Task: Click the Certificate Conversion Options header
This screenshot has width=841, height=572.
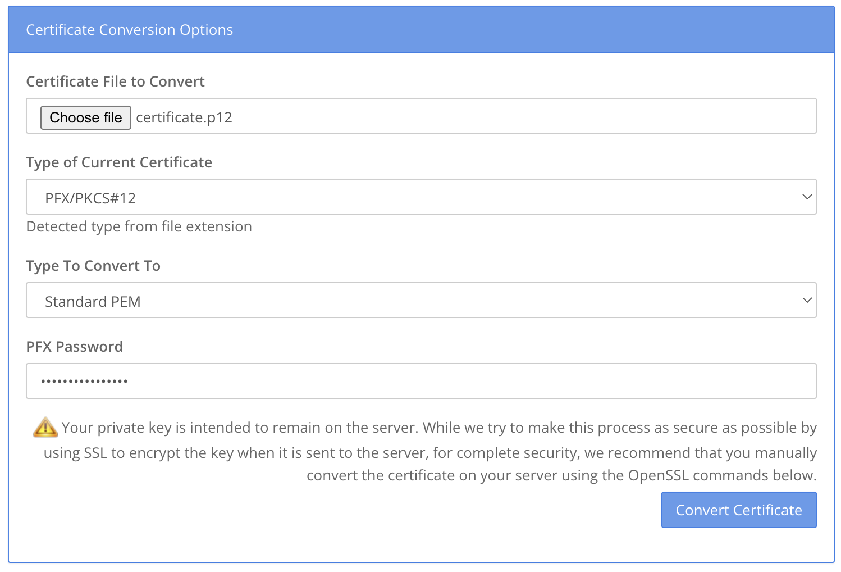Action: click(129, 29)
